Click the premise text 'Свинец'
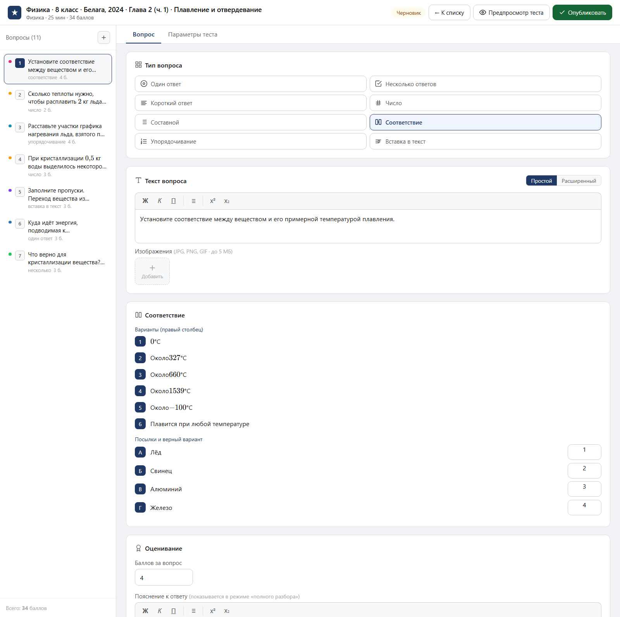Screen dimensions: 620x617 (x=161, y=471)
